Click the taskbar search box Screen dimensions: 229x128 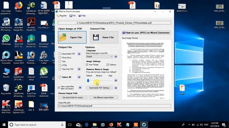[37, 125]
